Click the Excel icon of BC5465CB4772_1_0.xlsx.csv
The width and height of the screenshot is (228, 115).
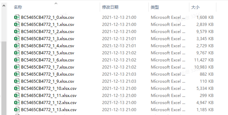pos(17,17)
